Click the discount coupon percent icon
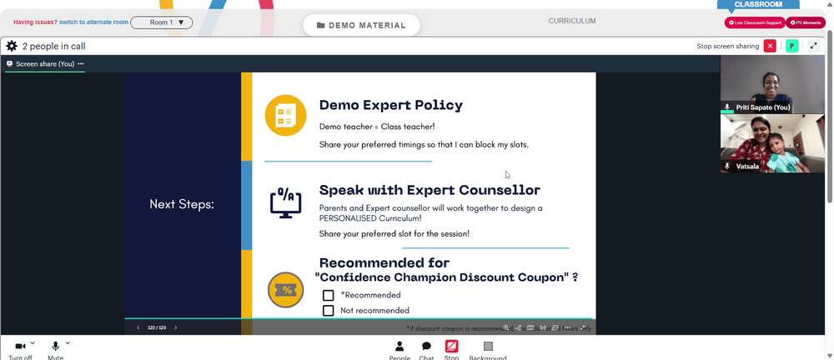Screen dimensions: 834x360 point(285,290)
